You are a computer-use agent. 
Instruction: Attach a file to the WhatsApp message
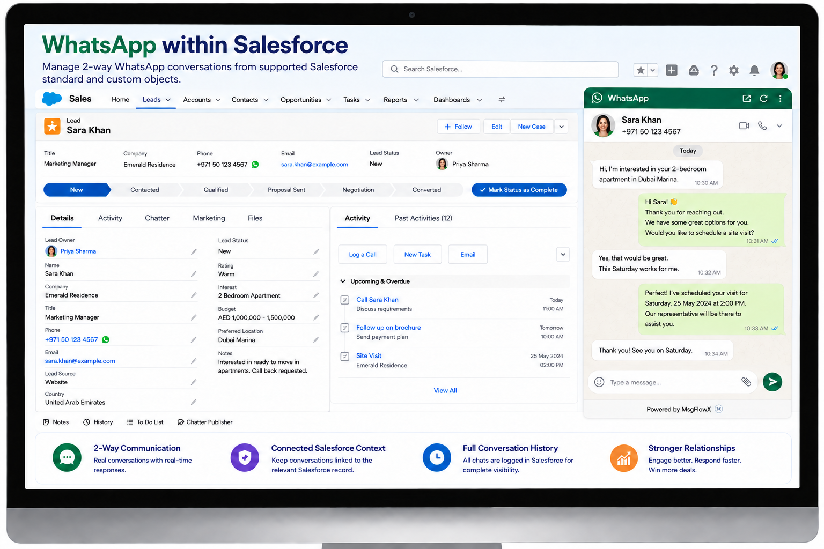click(x=746, y=382)
